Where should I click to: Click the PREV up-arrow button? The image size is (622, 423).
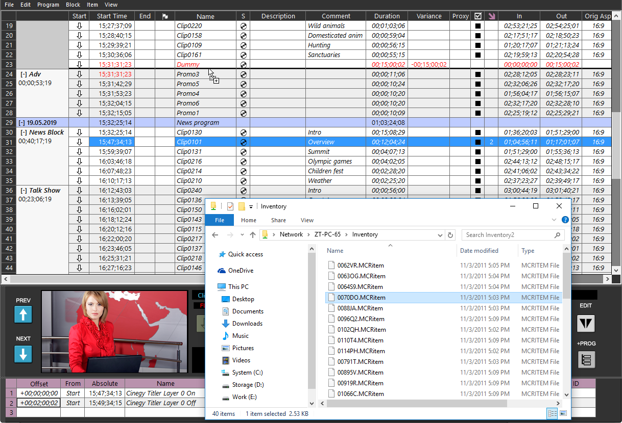tap(23, 314)
